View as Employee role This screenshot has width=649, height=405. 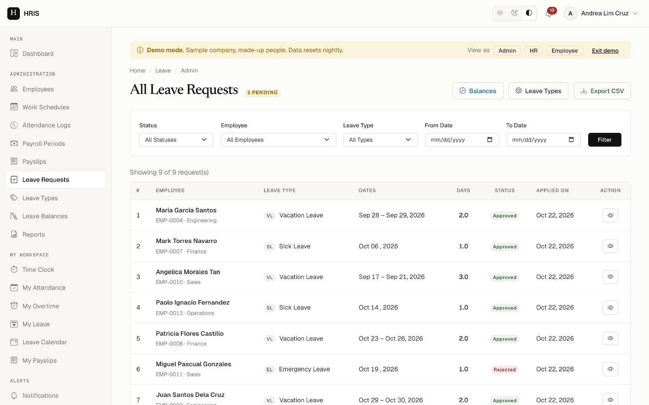pos(565,51)
